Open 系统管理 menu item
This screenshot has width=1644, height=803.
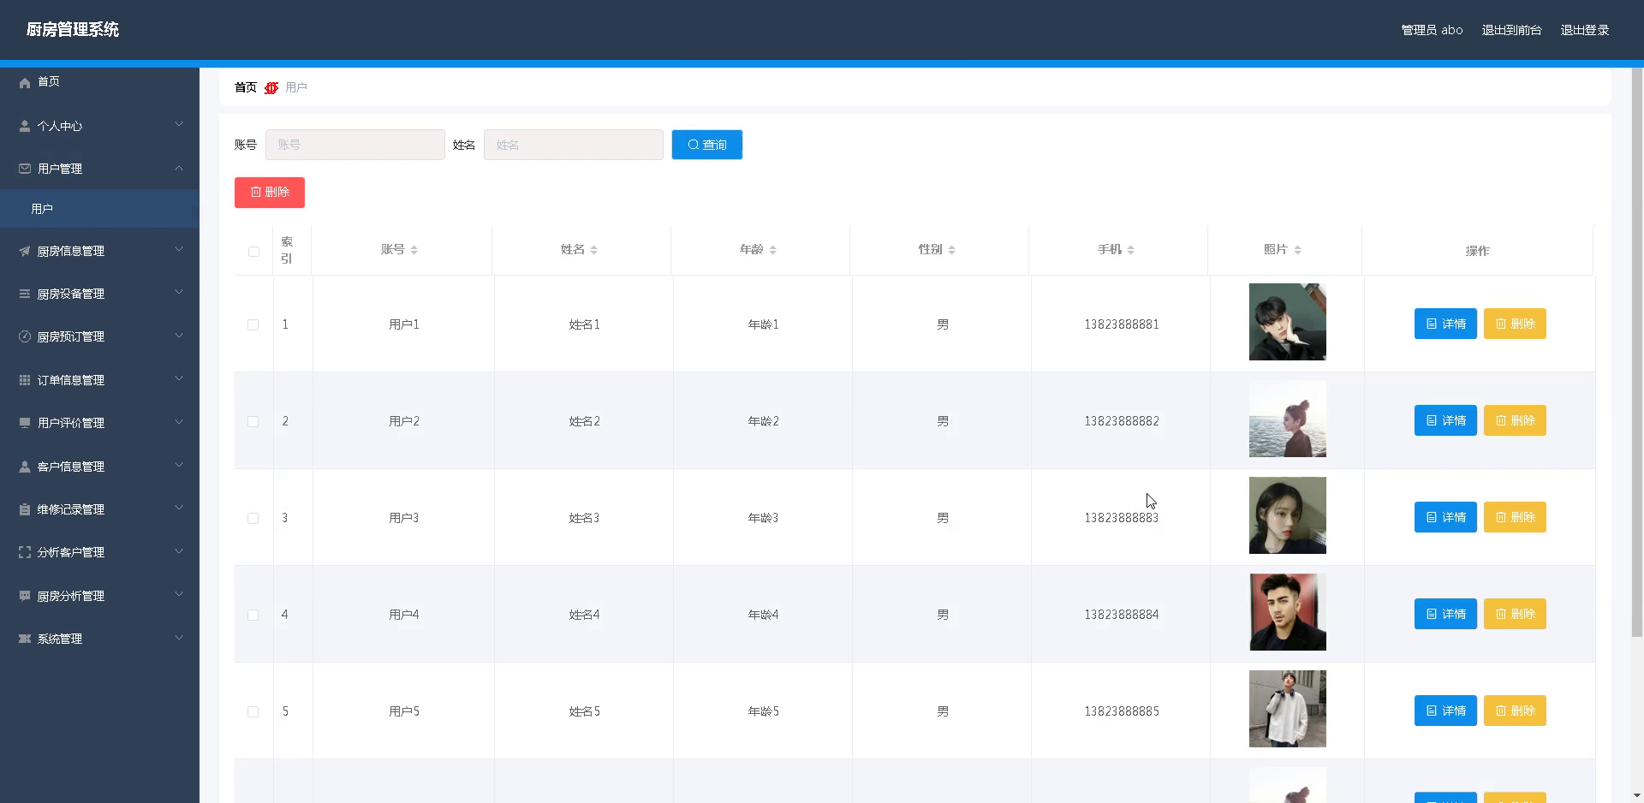pos(99,639)
